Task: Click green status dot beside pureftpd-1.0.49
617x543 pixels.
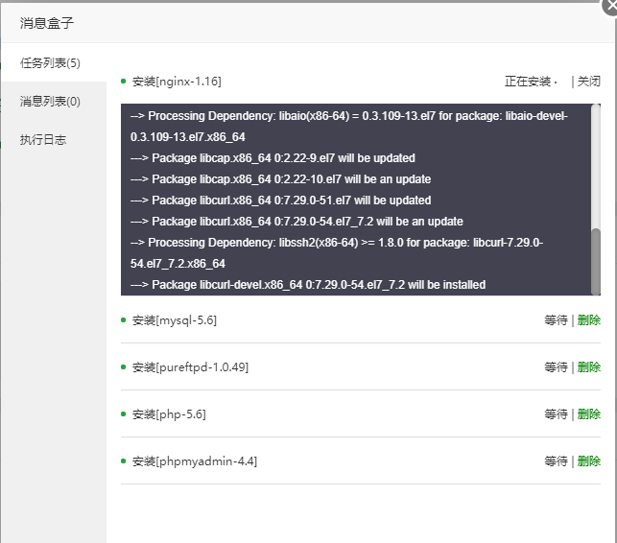Action: pyautogui.click(x=124, y=366)
